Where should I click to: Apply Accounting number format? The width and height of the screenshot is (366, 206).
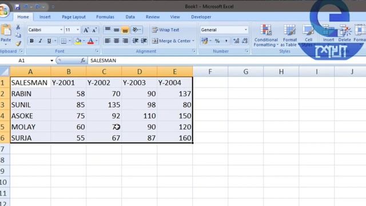[205, 41]
